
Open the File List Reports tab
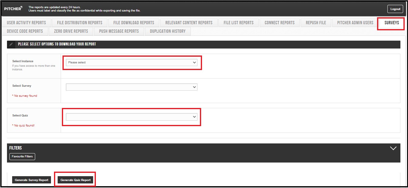click(238, 23)
